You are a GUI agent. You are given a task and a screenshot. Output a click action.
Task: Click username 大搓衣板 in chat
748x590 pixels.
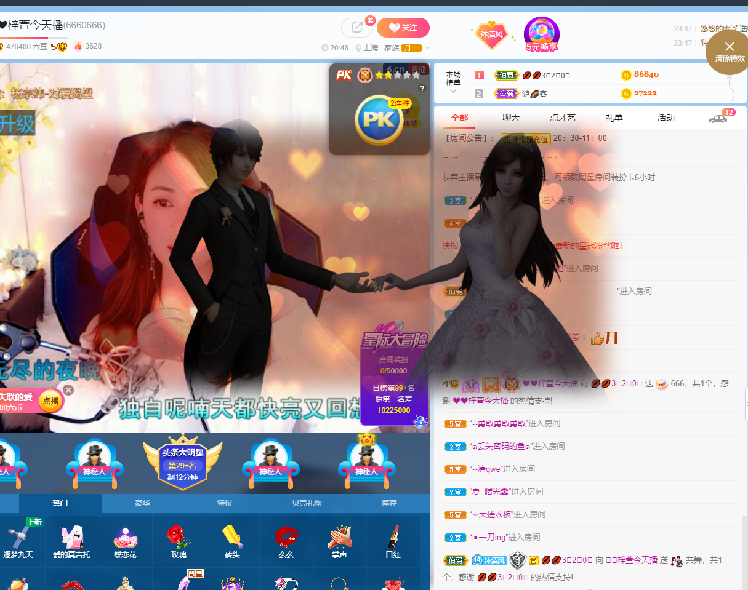(x=491, y=514)
